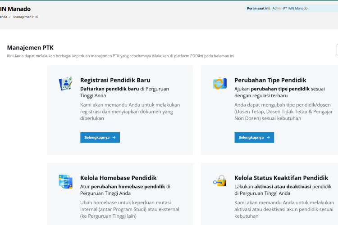Image resolution: width=338 pixels, height=225 pixels.
Task: Click the IAIN Manado header title
Action: [x=15, y=9]
